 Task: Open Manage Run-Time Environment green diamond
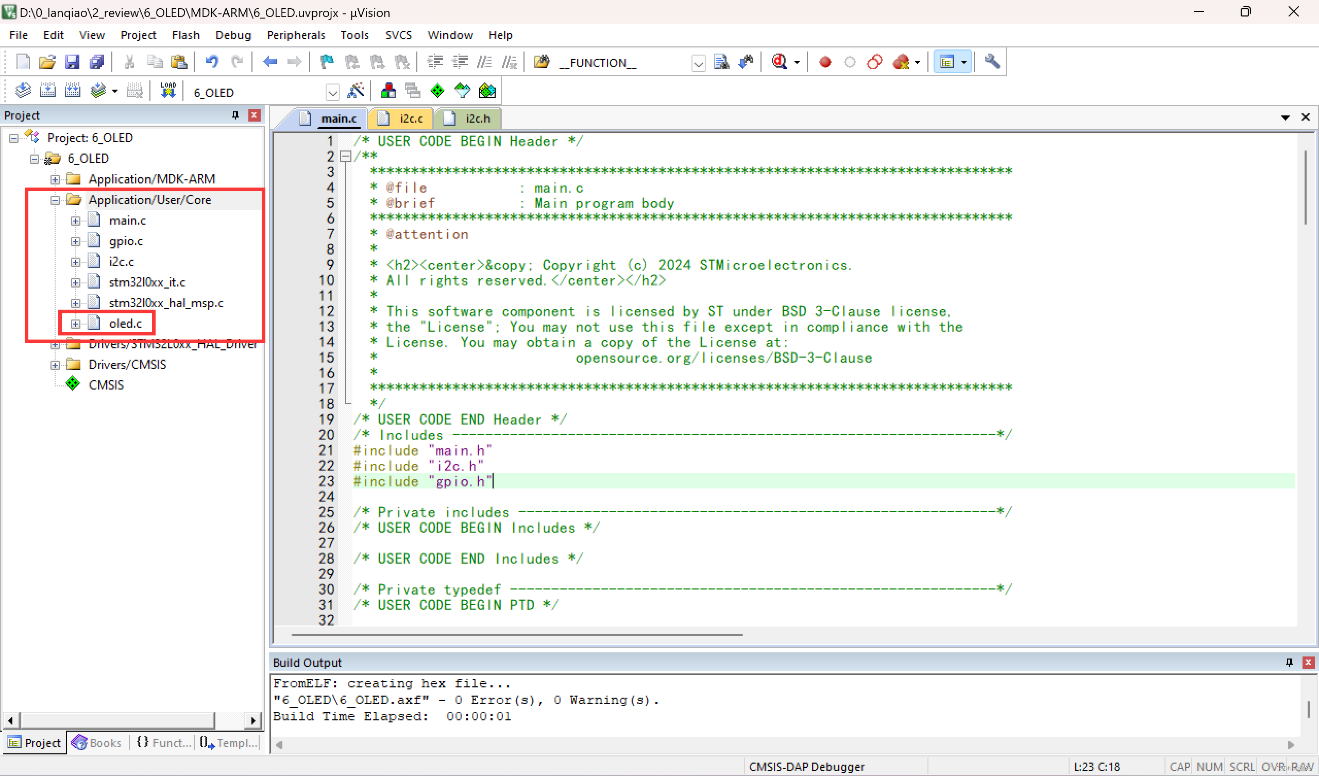437,91
